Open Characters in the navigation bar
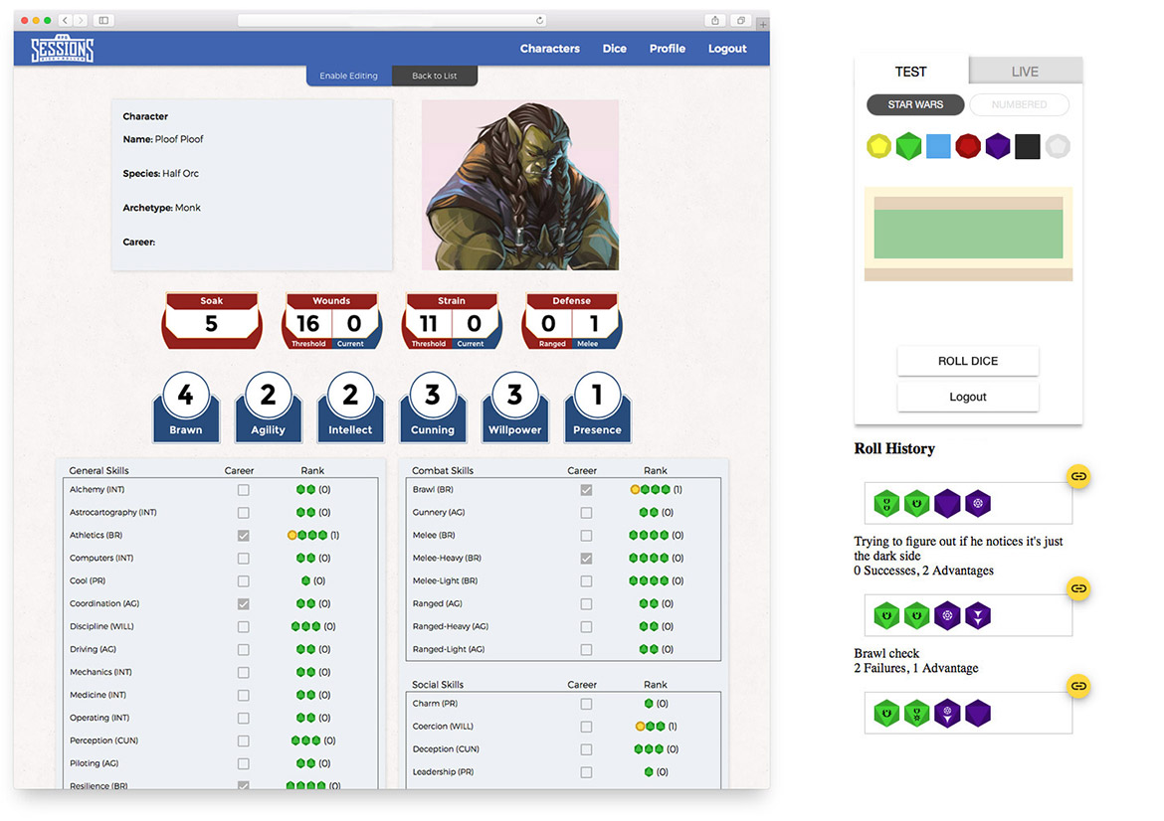The image size is (1164, 821). (549, 49)
